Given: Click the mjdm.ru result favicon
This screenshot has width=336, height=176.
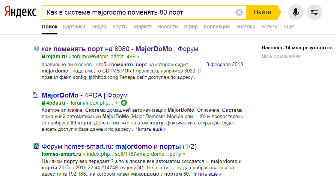Looking at the screenshot, I should pos(36,49).
